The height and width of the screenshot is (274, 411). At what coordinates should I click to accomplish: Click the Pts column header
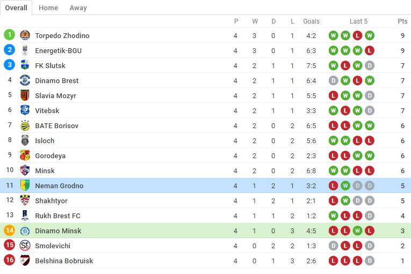click(x=402, y=21)
